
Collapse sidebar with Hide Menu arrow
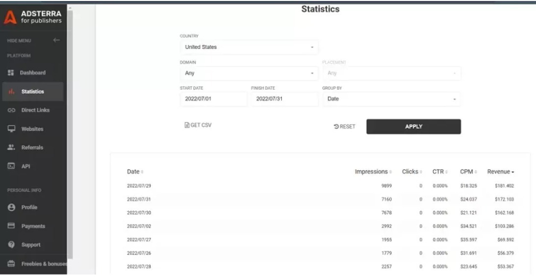pos(56,40)
